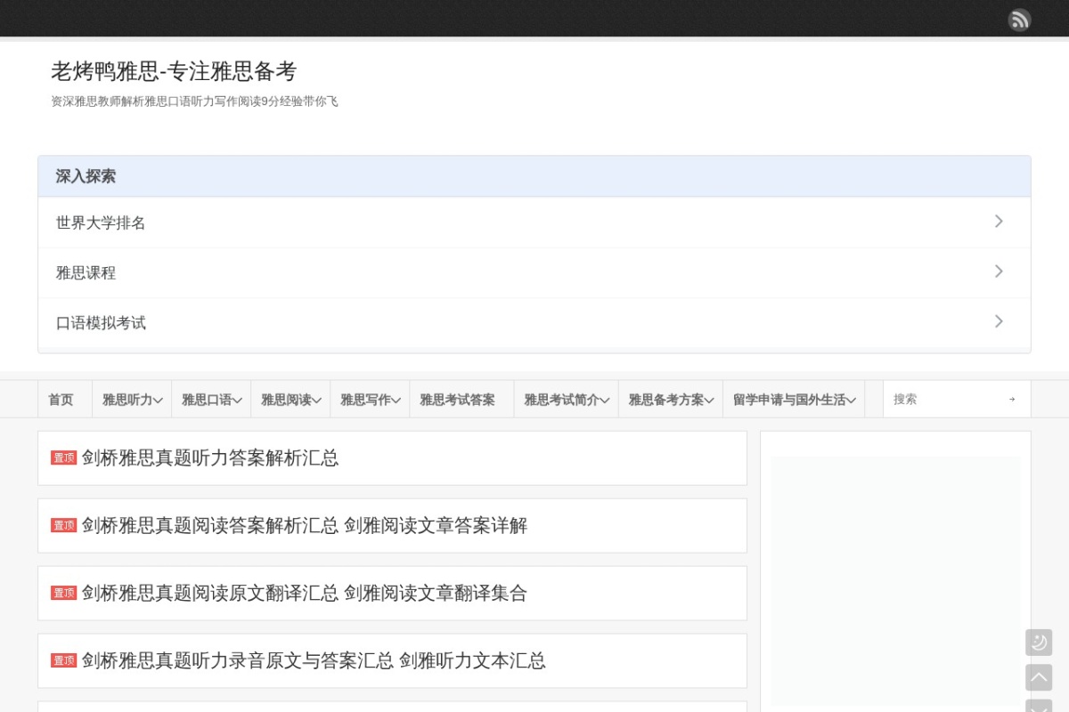Viewport: 1069px width, 712px height.
Task: Expand the 雅思阅读 dropdown menu
Action: point(290,400)
